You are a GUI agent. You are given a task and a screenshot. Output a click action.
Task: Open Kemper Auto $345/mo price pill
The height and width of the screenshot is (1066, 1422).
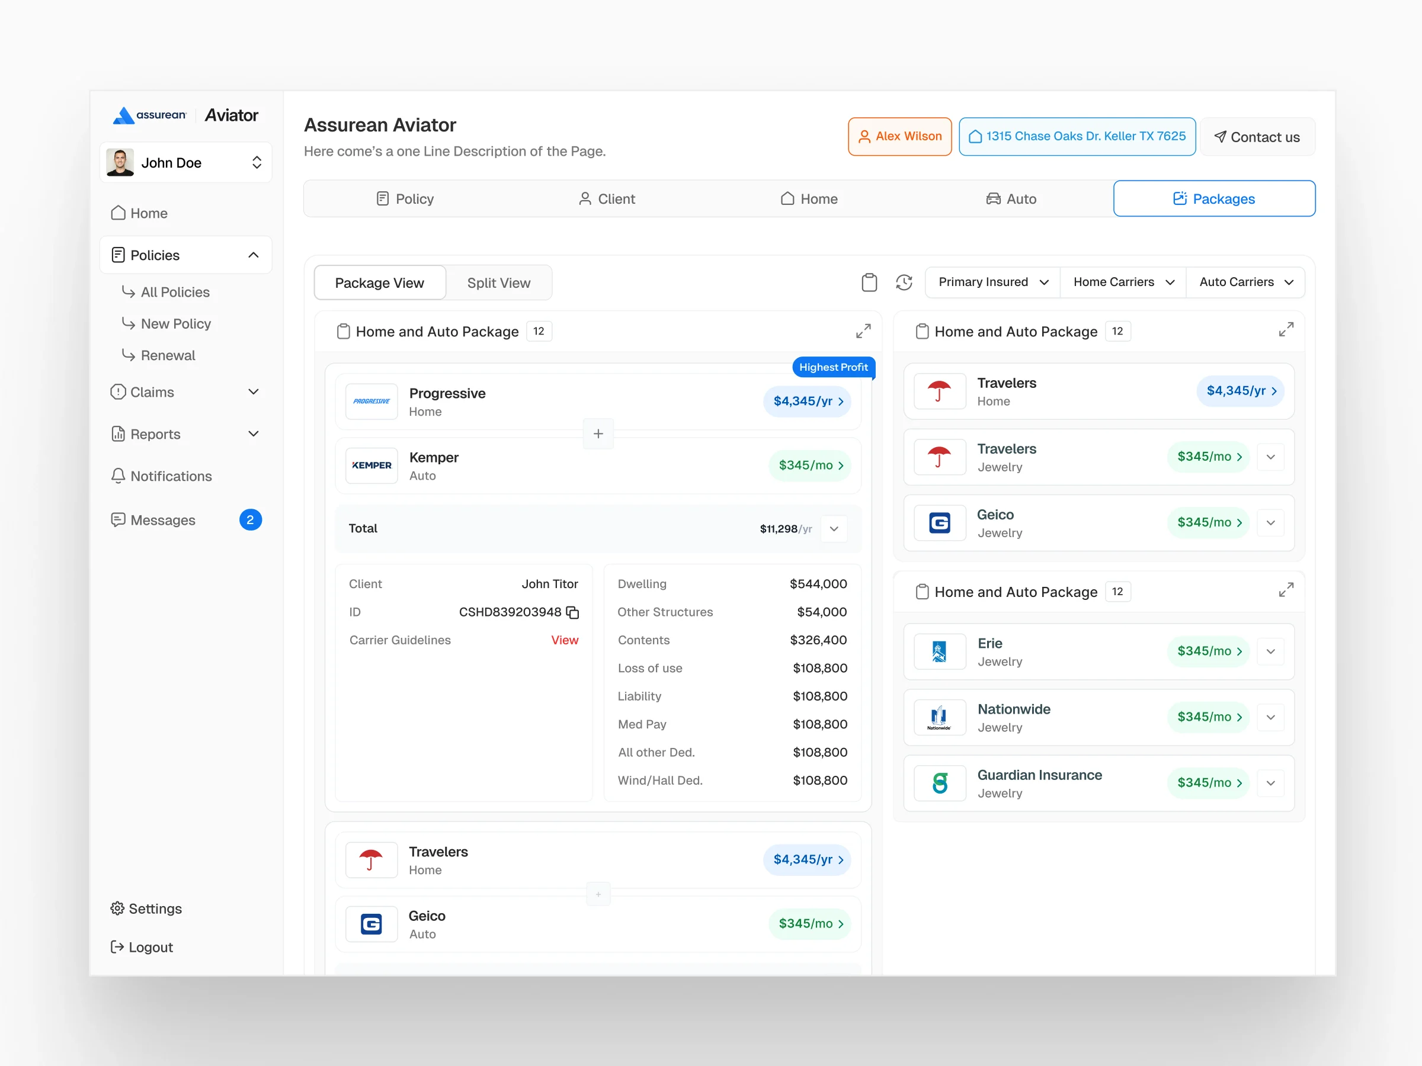click(810, 465)
